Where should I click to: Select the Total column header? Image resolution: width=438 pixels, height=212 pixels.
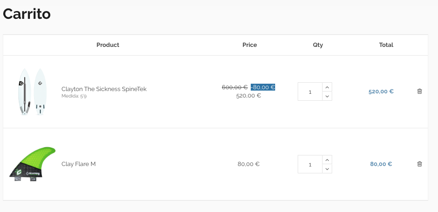coord(386,45)
